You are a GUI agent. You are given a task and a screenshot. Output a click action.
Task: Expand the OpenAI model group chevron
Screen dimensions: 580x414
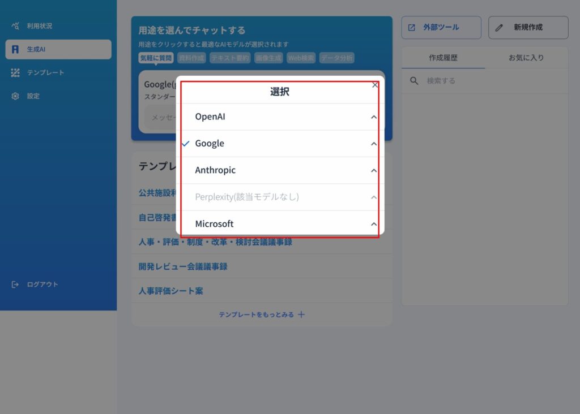click(x=373, y=117)
